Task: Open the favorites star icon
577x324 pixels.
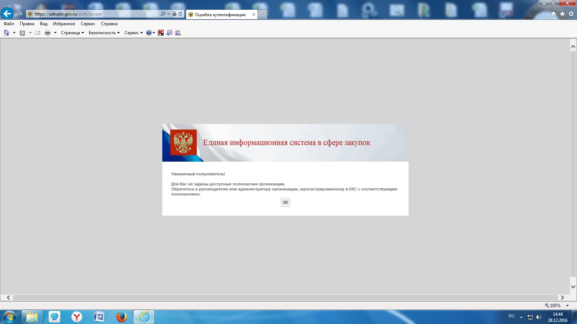Action: (x=562, y=14)
